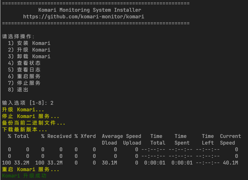
Task: Click the yellow 重启 Komari 服务 line
Action: coord(31,169)
